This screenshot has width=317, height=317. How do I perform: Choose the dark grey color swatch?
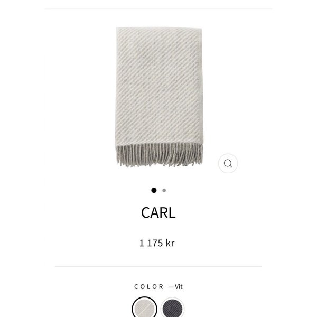(x=172, y=308)
